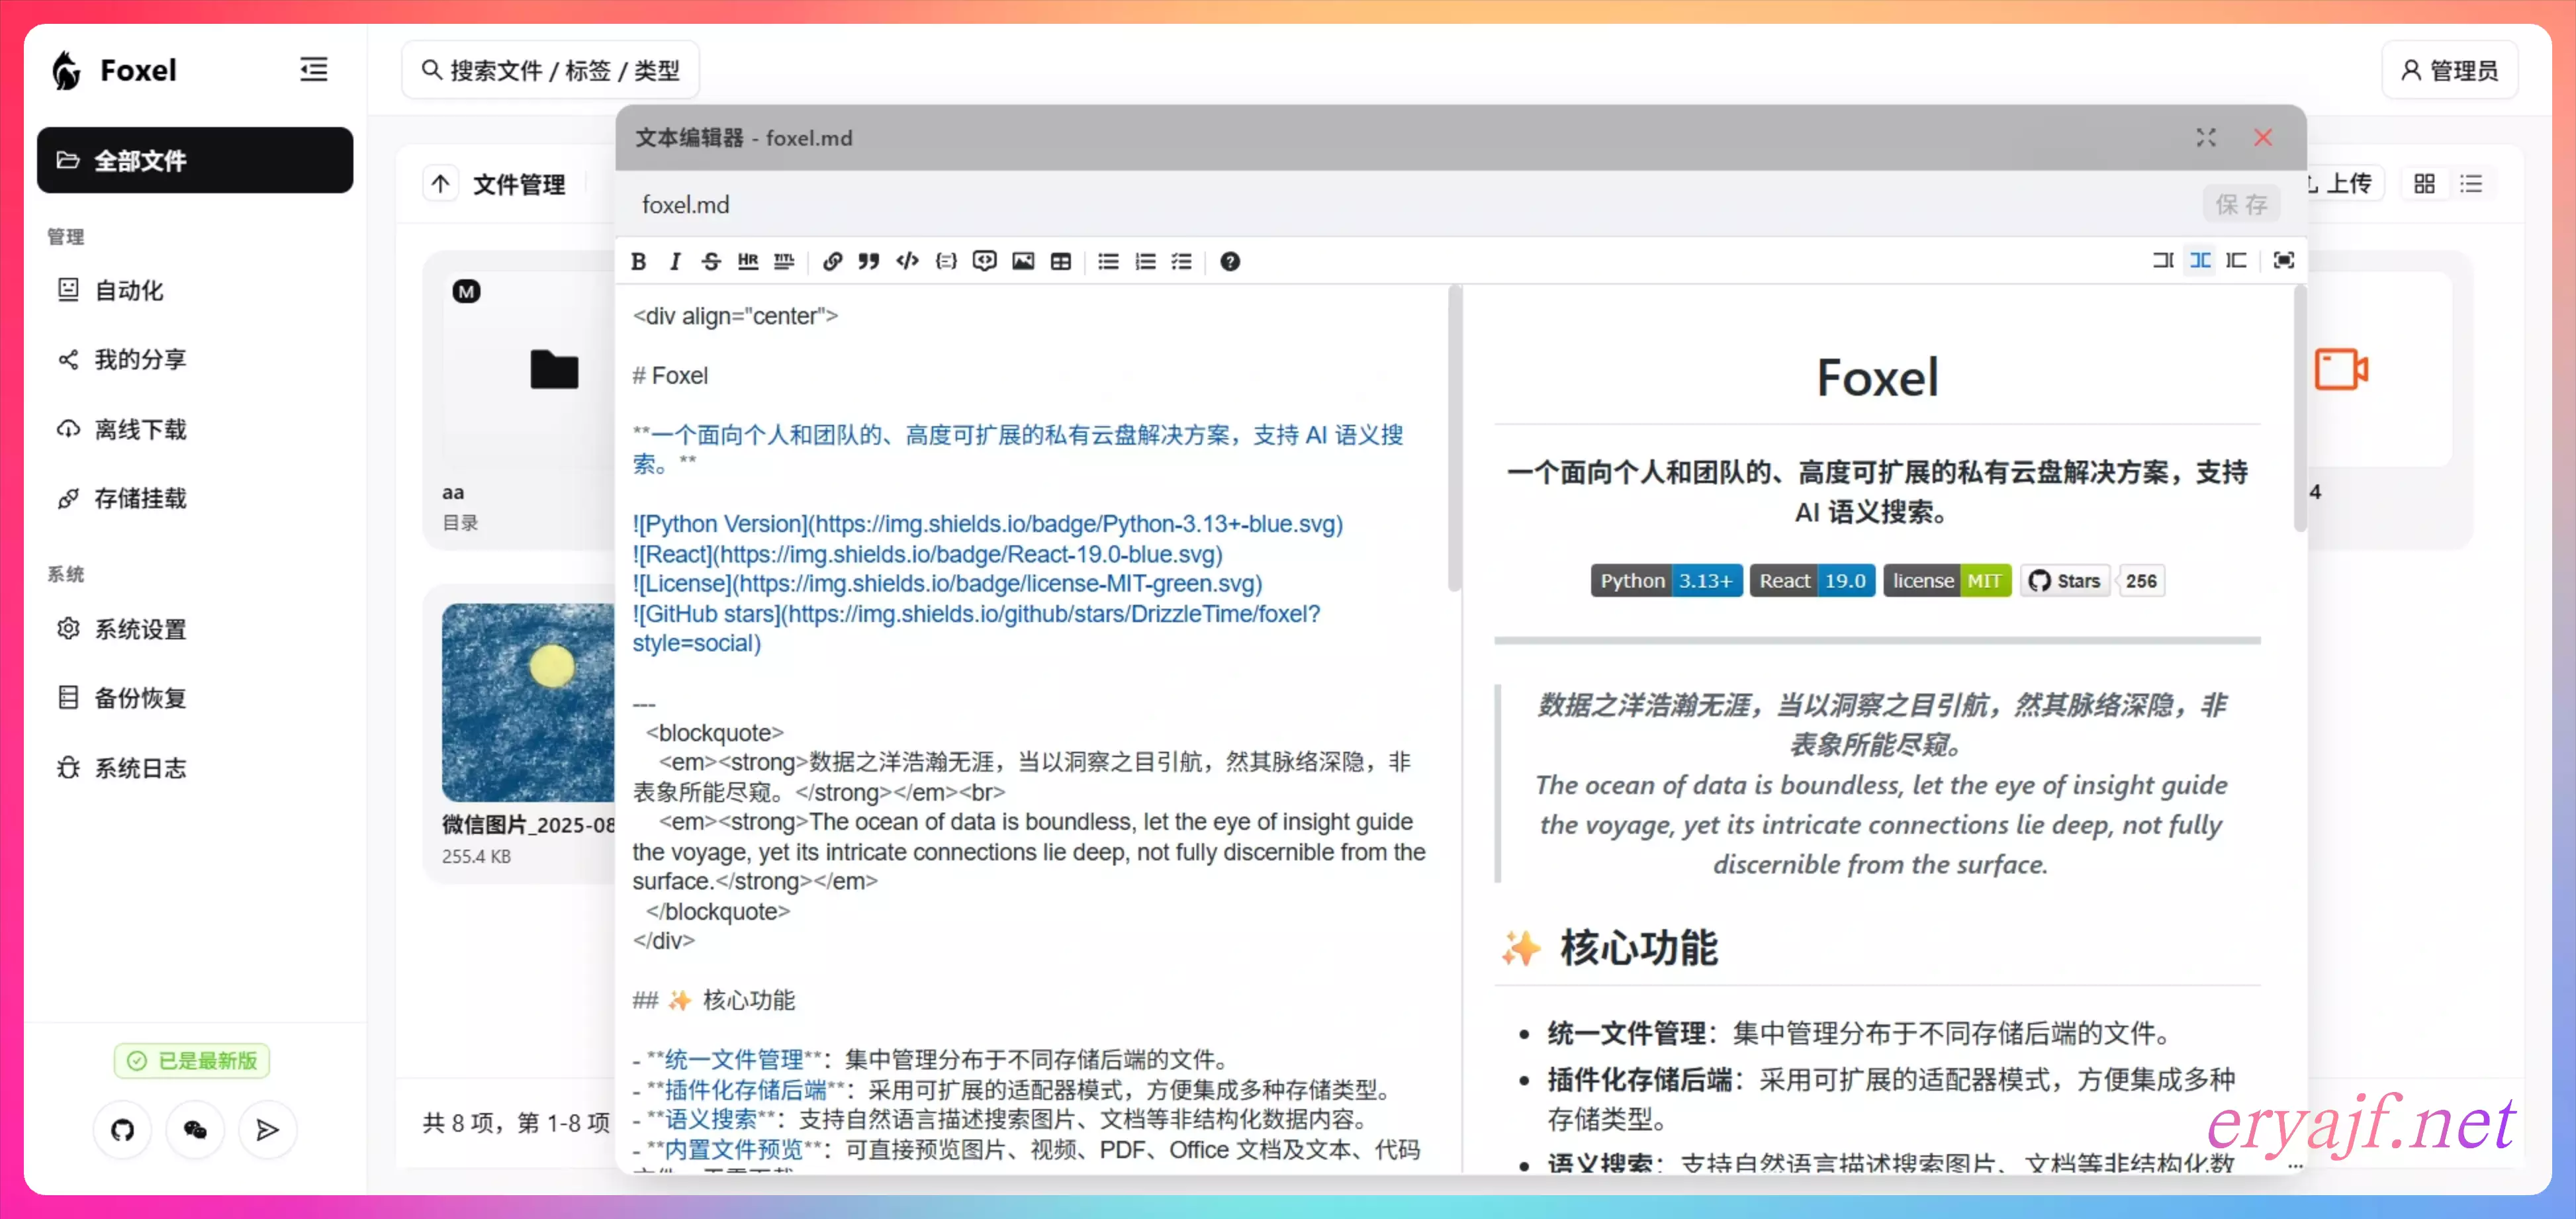This screenshot has width=2576, height=1219.
Task: Switch file manager to list view
Action: point(2471,183)
